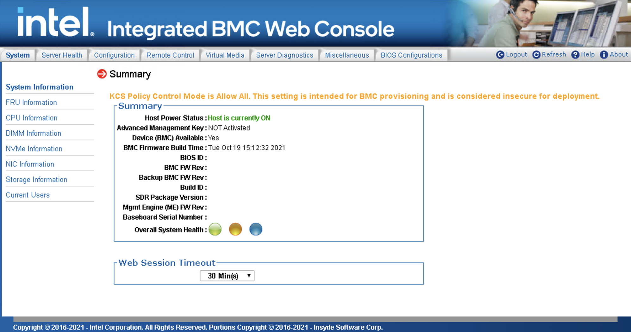This screenshot has width=631, height=332.
Task: View CPU Information
Action: pyautogui.click(x=32, y=118)
